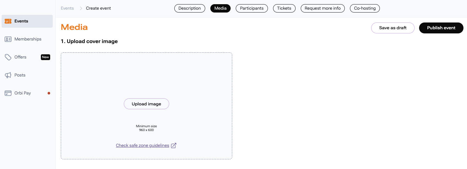The width and height of the screenshot is (467, 169).
Task: Click the Offers tag icon
Action: (8, 57)
